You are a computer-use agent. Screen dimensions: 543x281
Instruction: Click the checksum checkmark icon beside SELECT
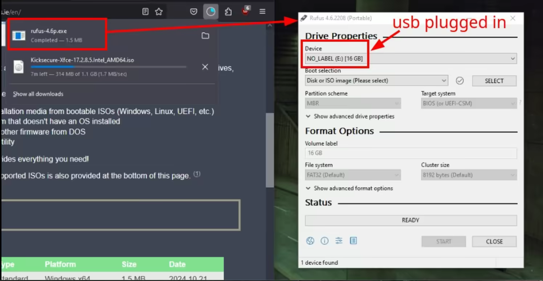click(x=460, y=81)
